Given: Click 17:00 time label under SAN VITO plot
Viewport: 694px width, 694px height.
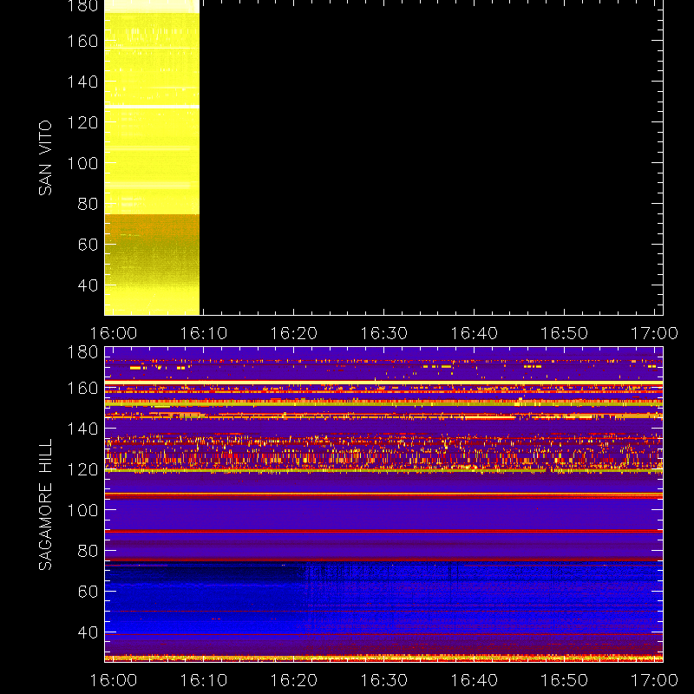Looking at the screenshot, I should click(654, 333).
